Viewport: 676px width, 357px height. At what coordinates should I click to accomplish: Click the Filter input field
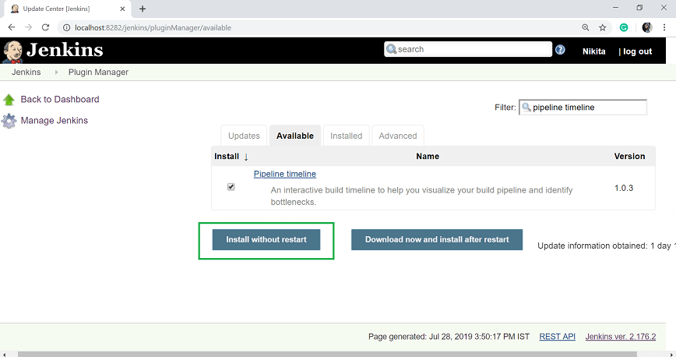point(583,108)
